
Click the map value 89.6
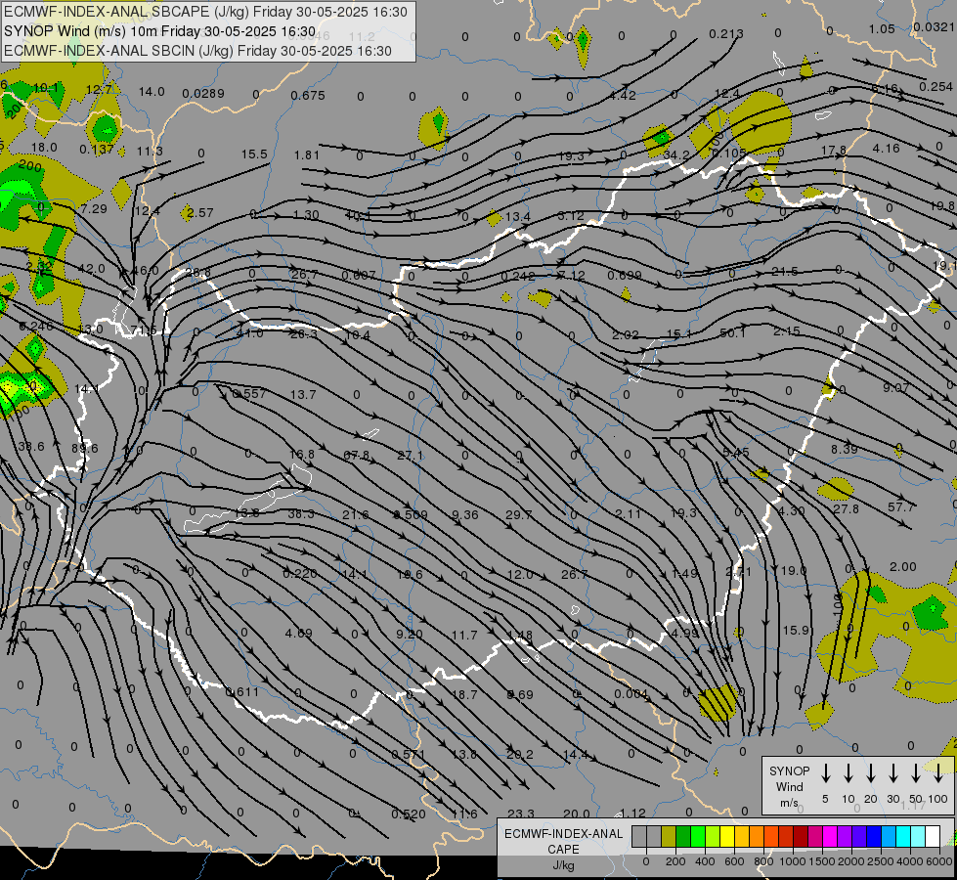pos(85,448)
